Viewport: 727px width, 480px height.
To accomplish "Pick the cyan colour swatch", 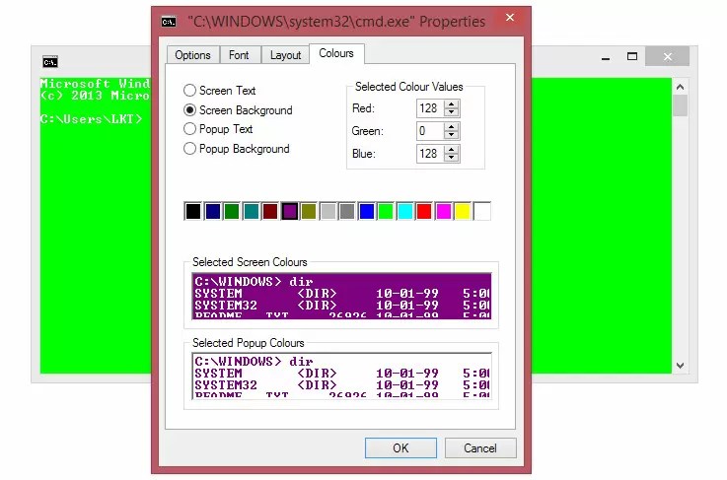I will pyautogui.click(x=405, y=211).
